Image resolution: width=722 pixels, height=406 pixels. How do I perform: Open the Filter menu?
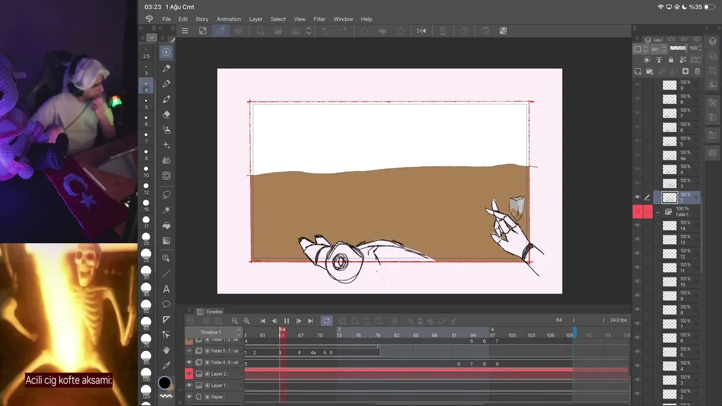coord(319,19)
